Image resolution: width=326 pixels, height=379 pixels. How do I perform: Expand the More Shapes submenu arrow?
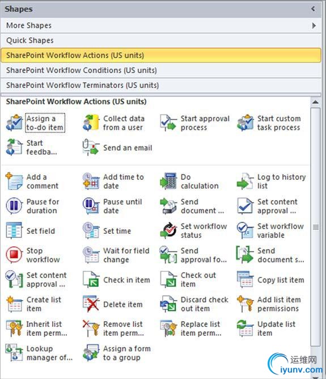point(314,26)
